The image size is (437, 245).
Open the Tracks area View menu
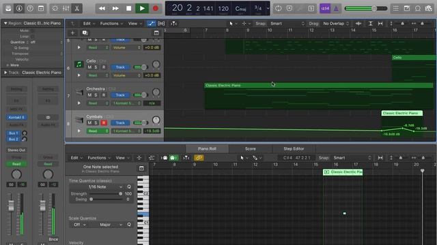(135, 24)
